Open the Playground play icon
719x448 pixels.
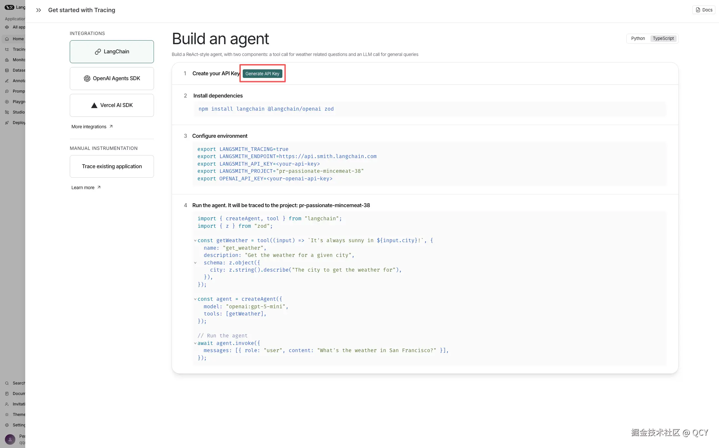7,102
